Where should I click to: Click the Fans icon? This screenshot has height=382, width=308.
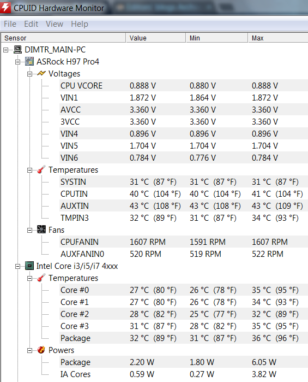tap(41, 230)
